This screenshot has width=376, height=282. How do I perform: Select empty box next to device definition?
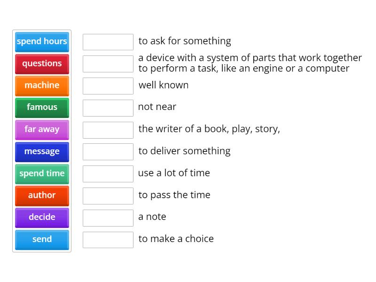[108, 64]
